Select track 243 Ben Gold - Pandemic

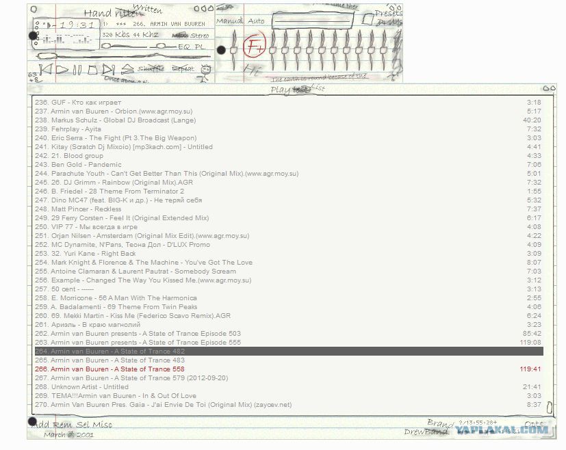(x=289, y=165)
